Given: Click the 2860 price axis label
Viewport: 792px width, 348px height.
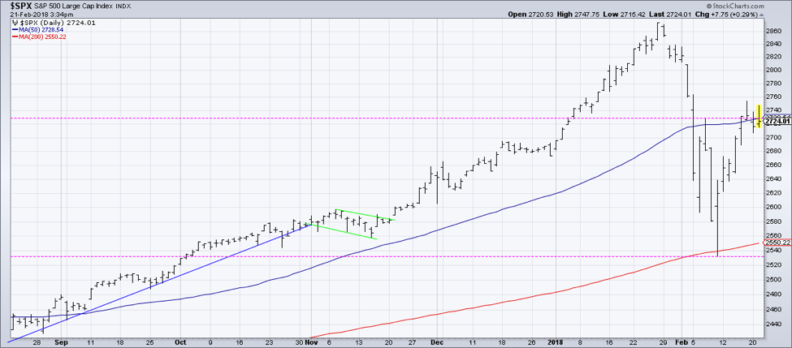Looking at the screenshot, I should pyautogui.click(x=774, y=31).
